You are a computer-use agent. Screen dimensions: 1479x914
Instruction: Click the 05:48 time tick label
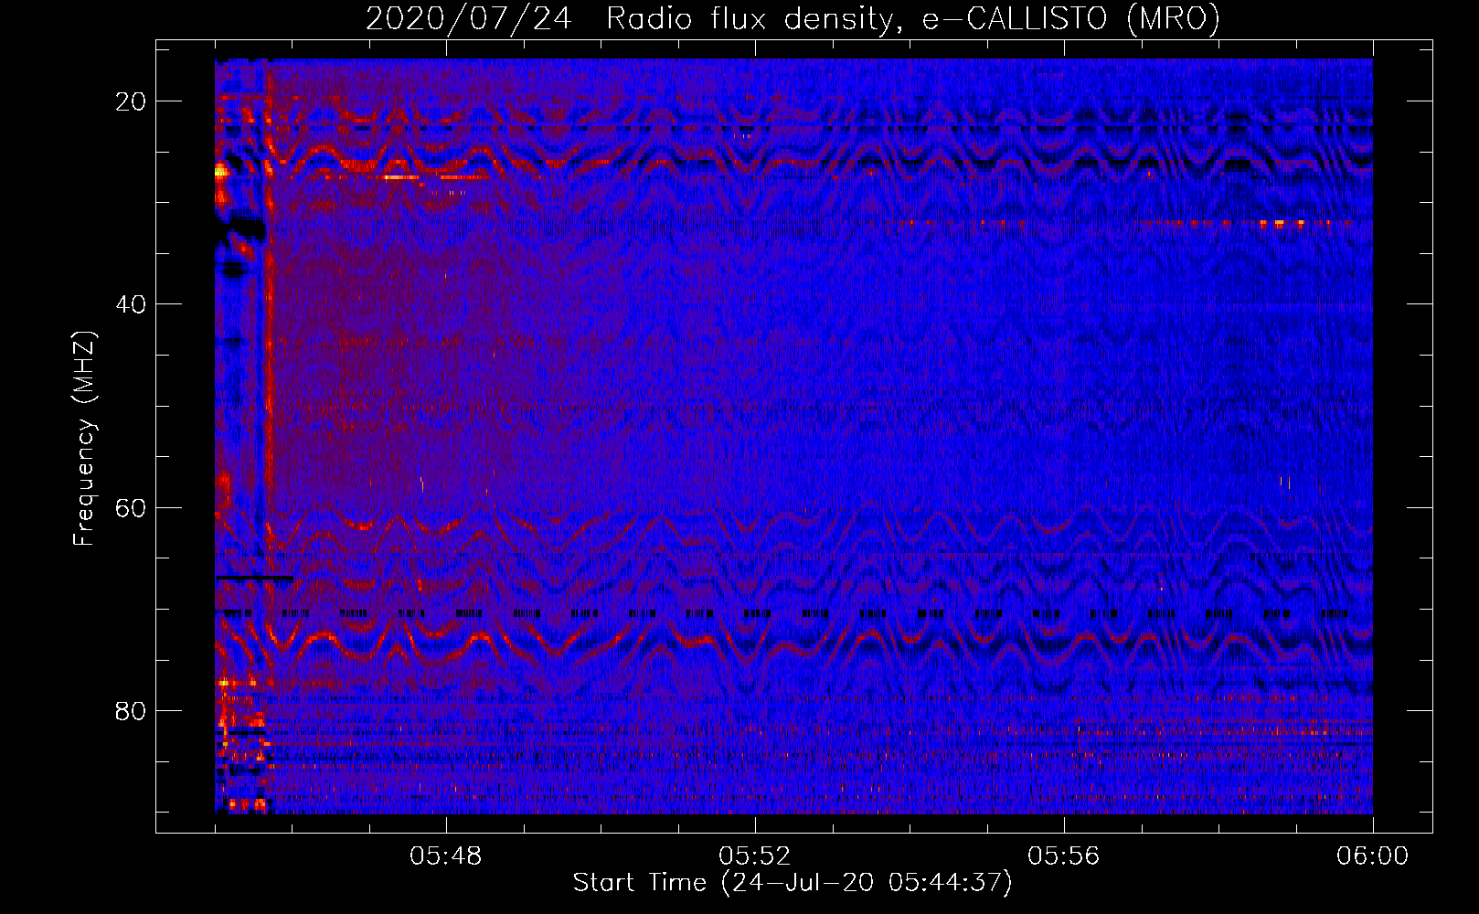coord(446,856)
